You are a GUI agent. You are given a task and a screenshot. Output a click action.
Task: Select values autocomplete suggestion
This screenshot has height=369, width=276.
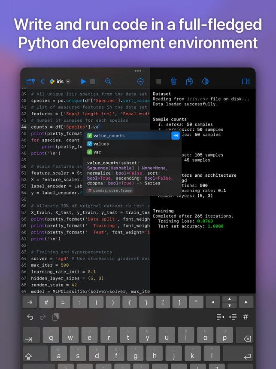coord(127,144)
